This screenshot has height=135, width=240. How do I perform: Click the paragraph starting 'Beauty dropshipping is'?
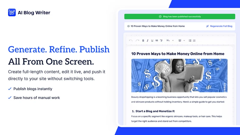(x=179, y=99)
